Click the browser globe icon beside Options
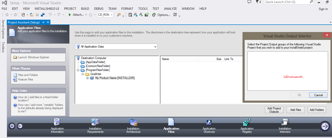The image size is (332, 138). [154, 15]
